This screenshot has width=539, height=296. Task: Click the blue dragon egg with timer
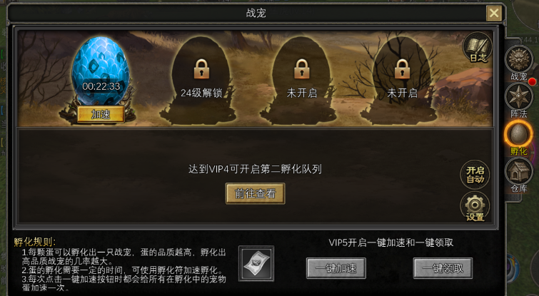tap(101, 71)
